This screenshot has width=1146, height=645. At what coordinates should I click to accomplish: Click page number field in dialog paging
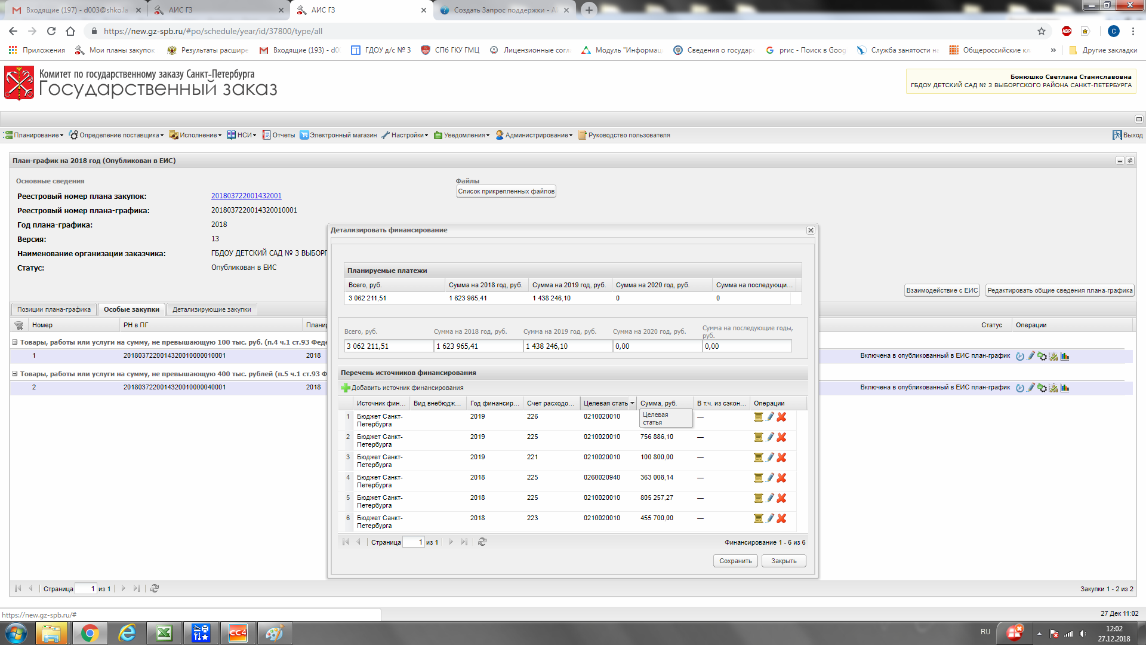(413, 542)
